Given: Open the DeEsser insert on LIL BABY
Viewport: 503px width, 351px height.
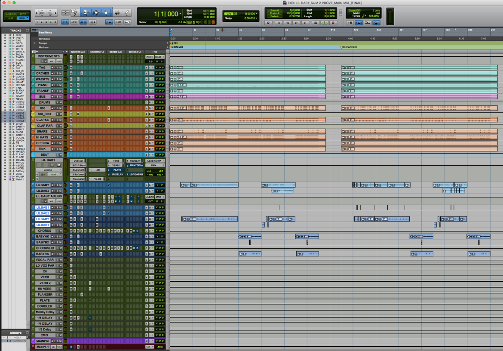Looking at the screenshot, I should coord(78,161).
